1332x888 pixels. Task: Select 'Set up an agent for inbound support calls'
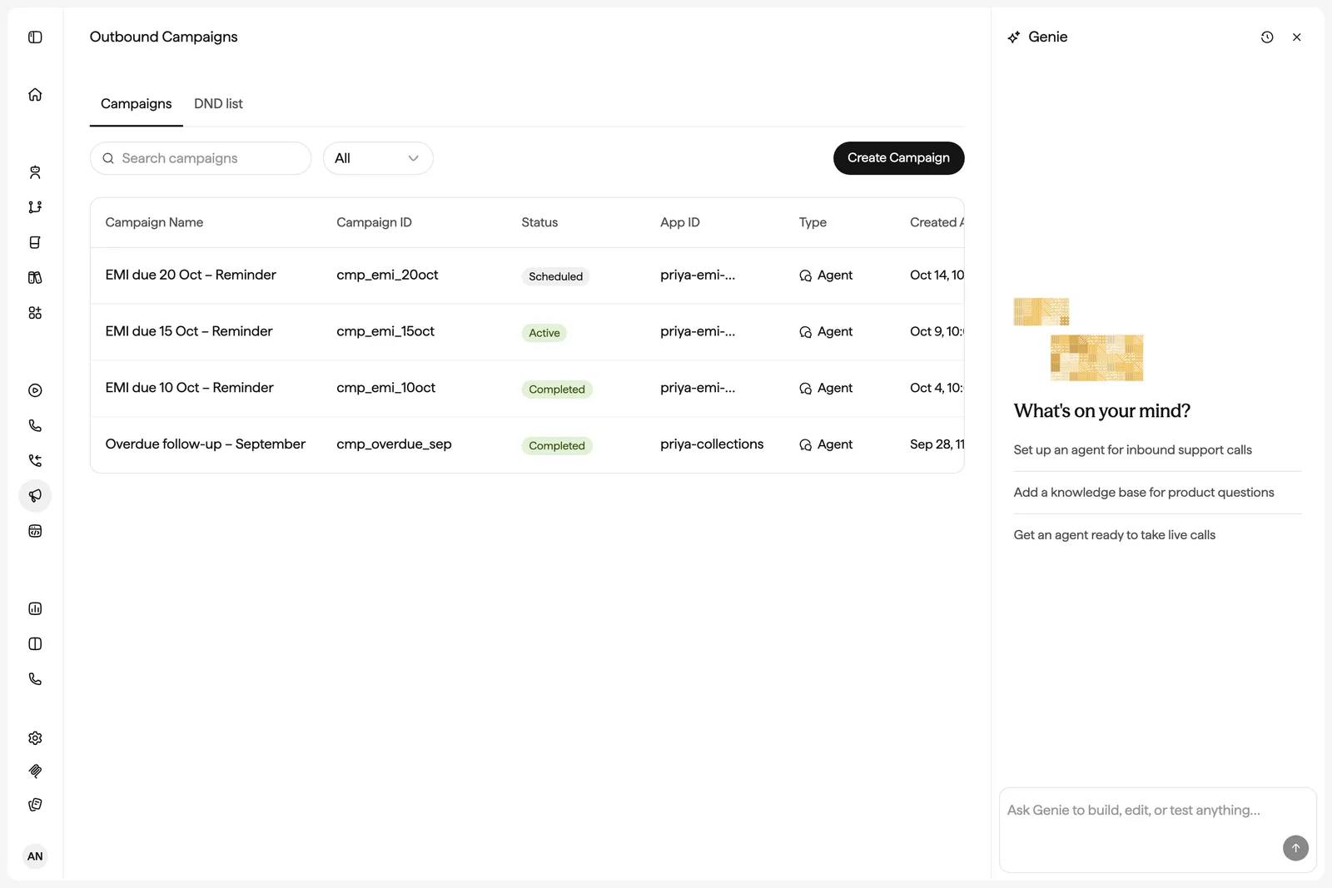[x=1132, y=450]
